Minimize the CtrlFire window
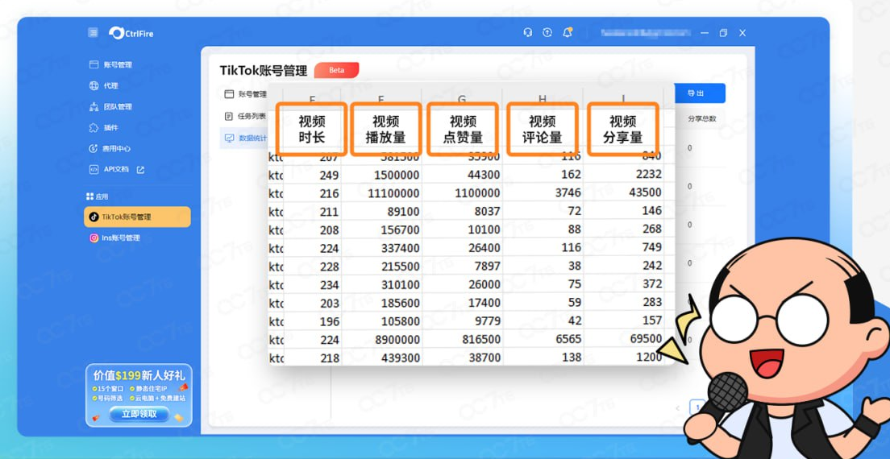The height and width of the screenshot is (459, 890). 705,33
